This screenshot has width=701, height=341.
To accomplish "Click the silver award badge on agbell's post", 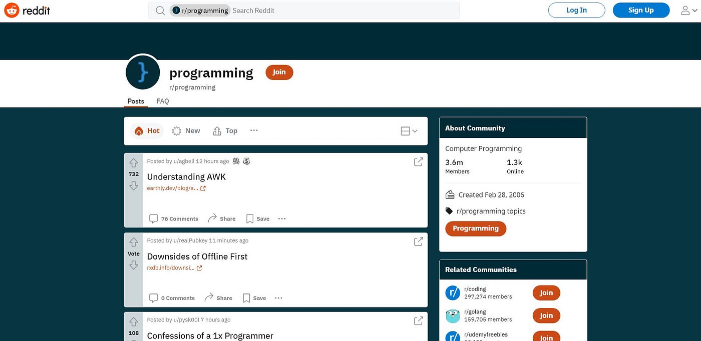I will (x=246, y=161).
